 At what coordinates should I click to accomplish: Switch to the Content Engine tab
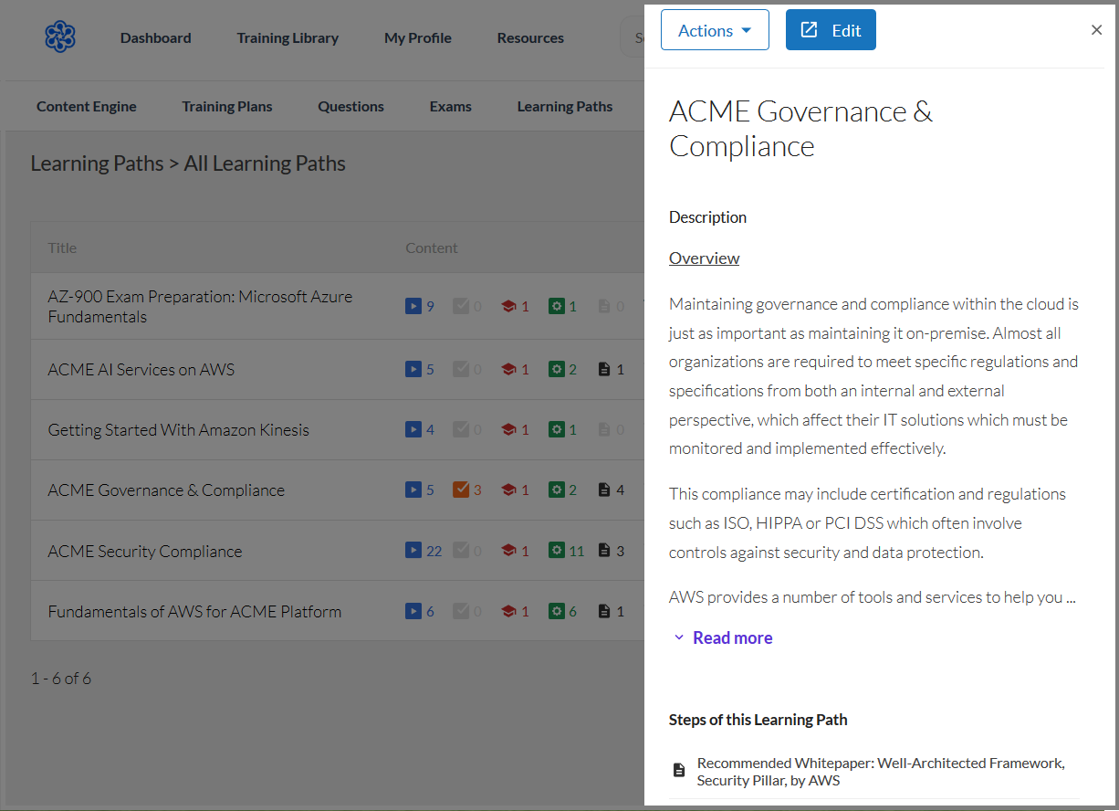click(87, 106)
